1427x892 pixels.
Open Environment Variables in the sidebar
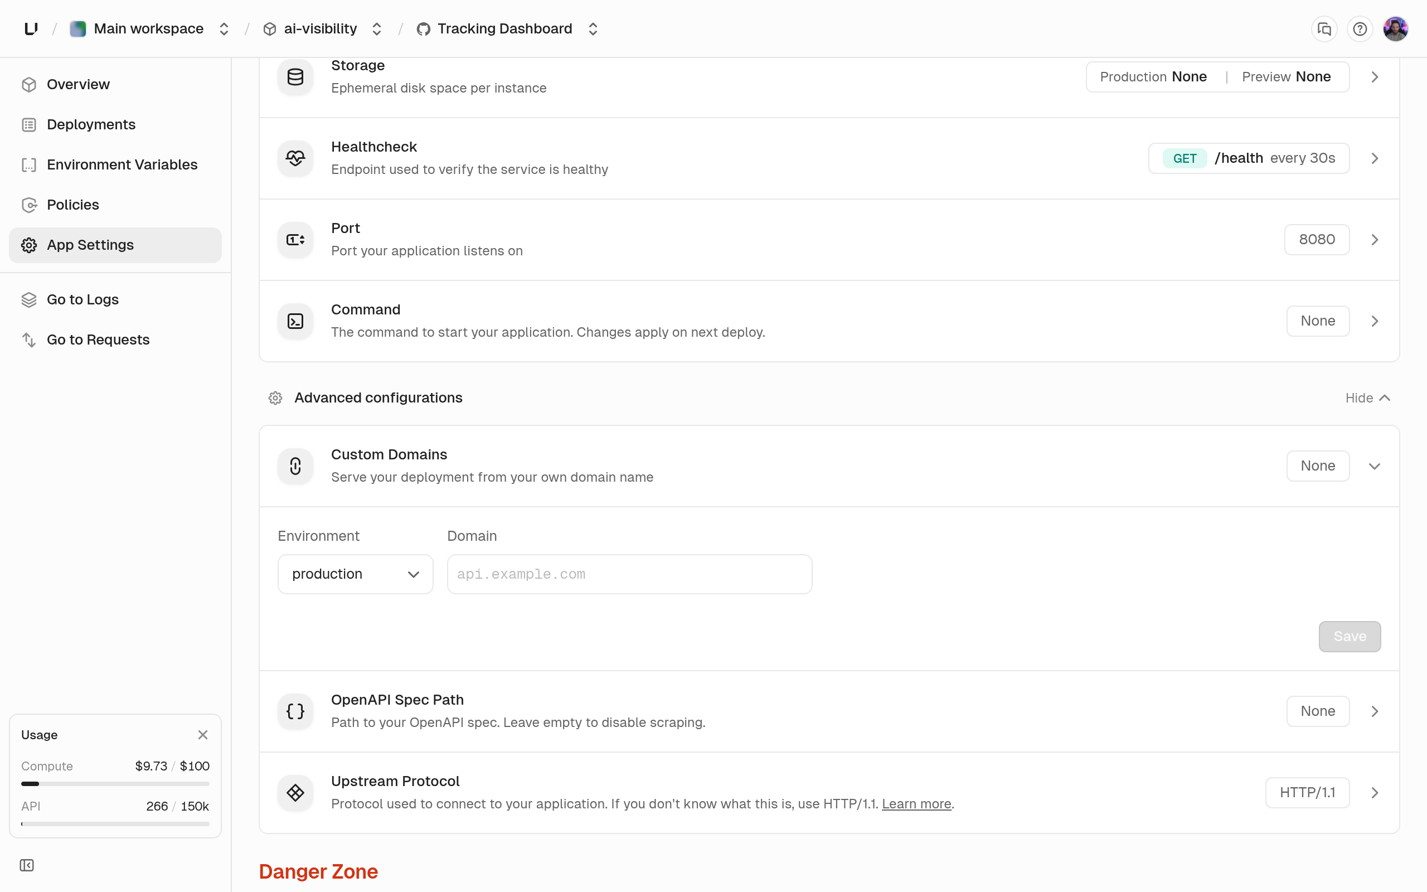tap(115, 164)
